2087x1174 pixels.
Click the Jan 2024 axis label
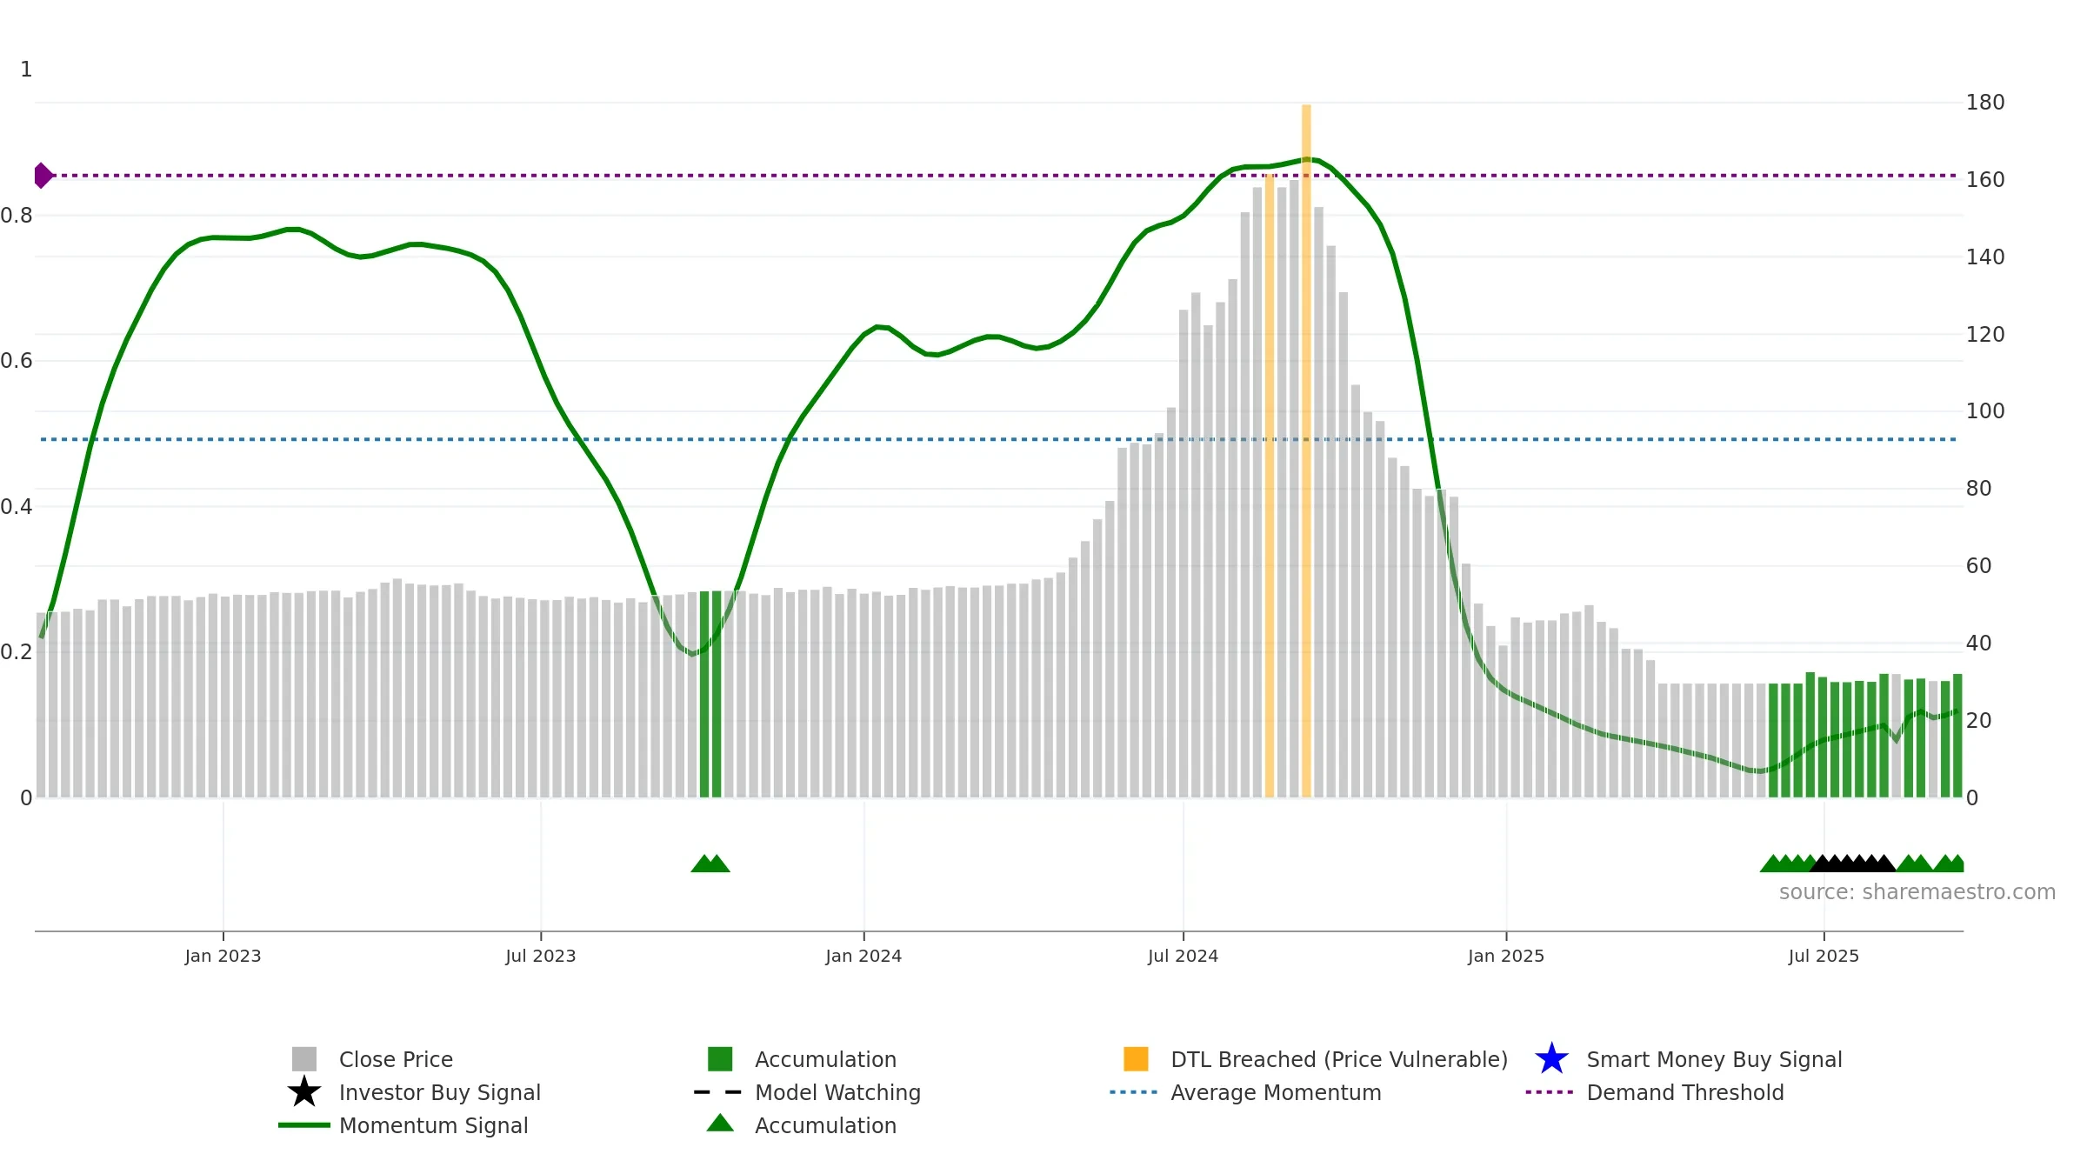[x=863, y=957]
